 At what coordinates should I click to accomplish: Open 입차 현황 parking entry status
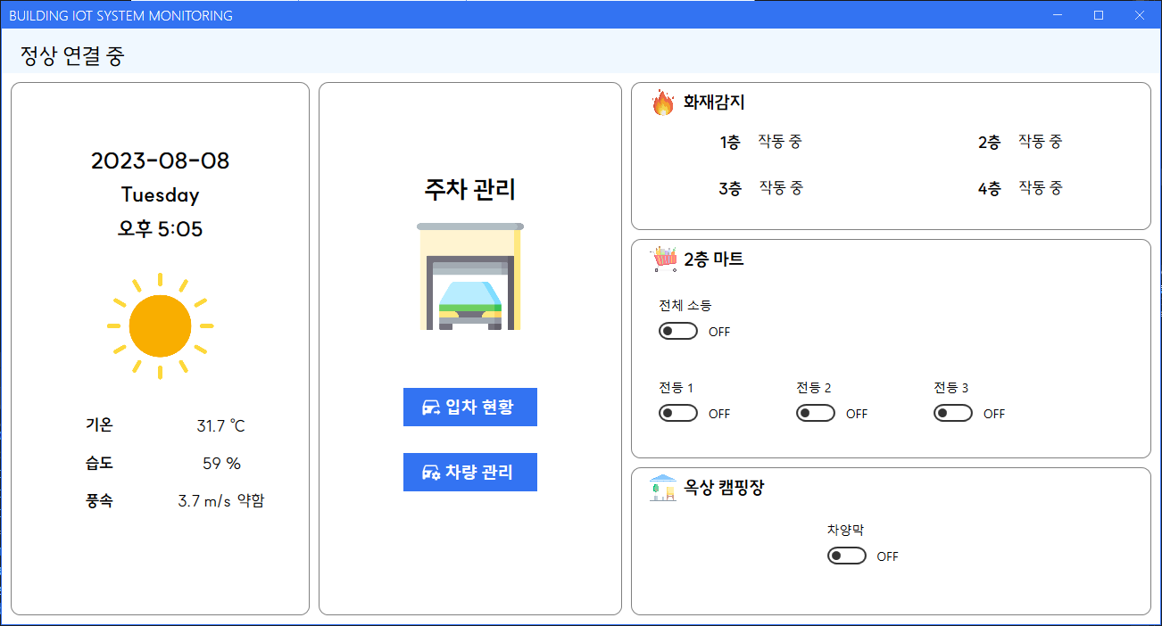470,408
